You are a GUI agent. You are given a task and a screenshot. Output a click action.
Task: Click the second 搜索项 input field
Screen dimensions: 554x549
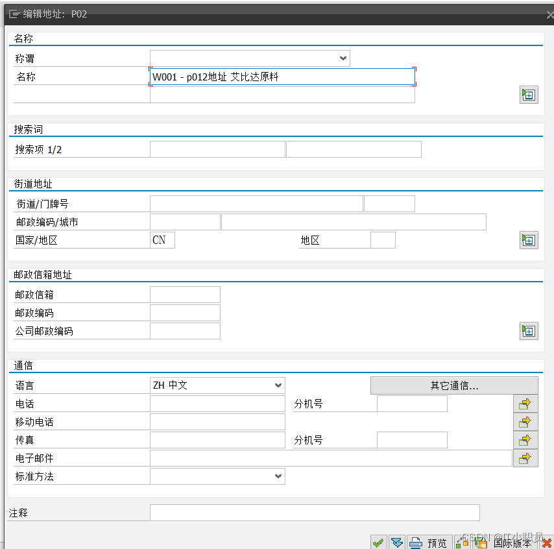pos(354,149)
